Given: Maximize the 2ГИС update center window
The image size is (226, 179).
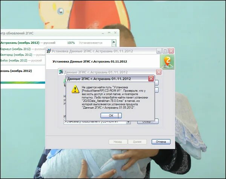Looking at the screenshot, I should coord(109,33).
